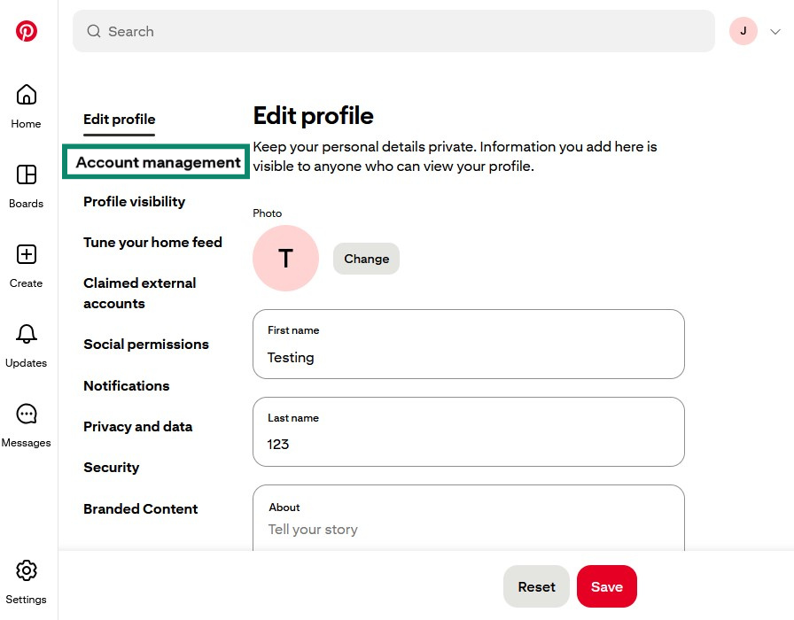
Task: Click the Settings gear icon
Action: tap(26, 570)
